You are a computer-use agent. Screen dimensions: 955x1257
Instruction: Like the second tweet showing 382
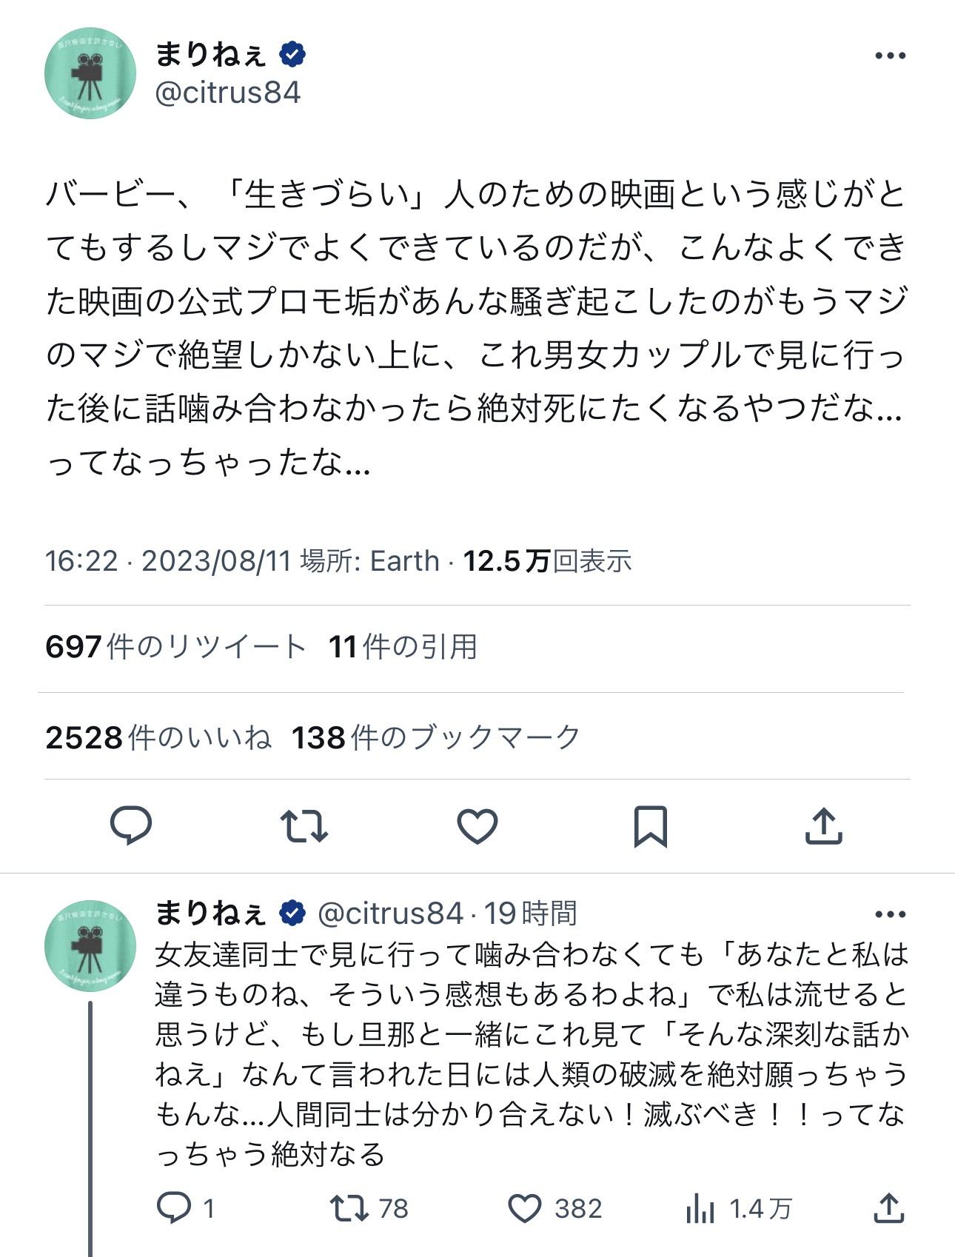pyautogui.click(x=525, y=1208)
